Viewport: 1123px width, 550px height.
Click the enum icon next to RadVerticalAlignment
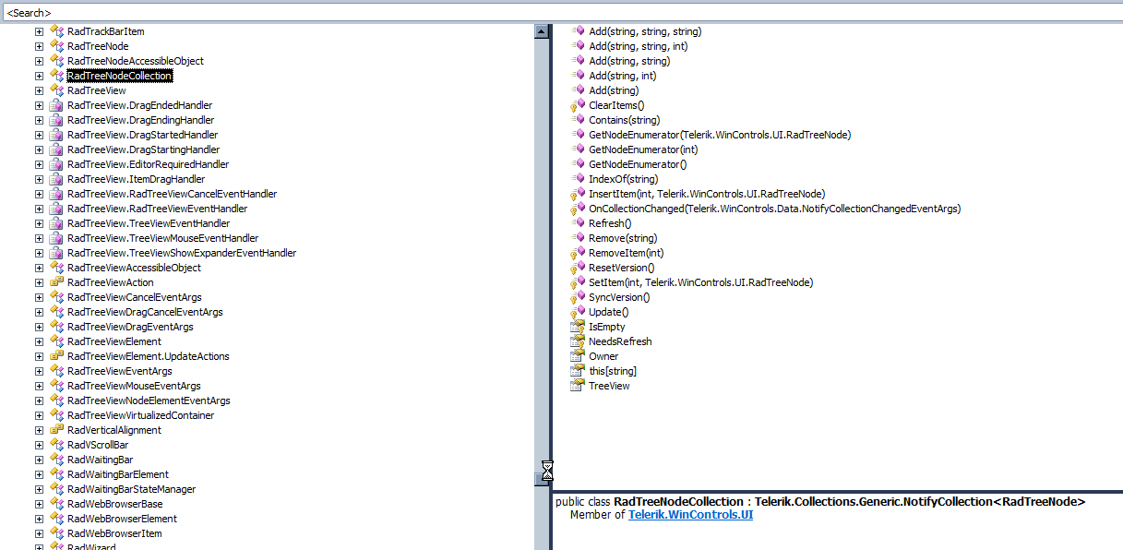pos(56,430)
